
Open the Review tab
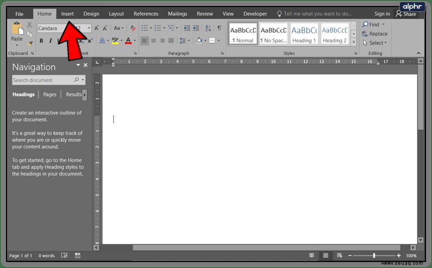205,14
